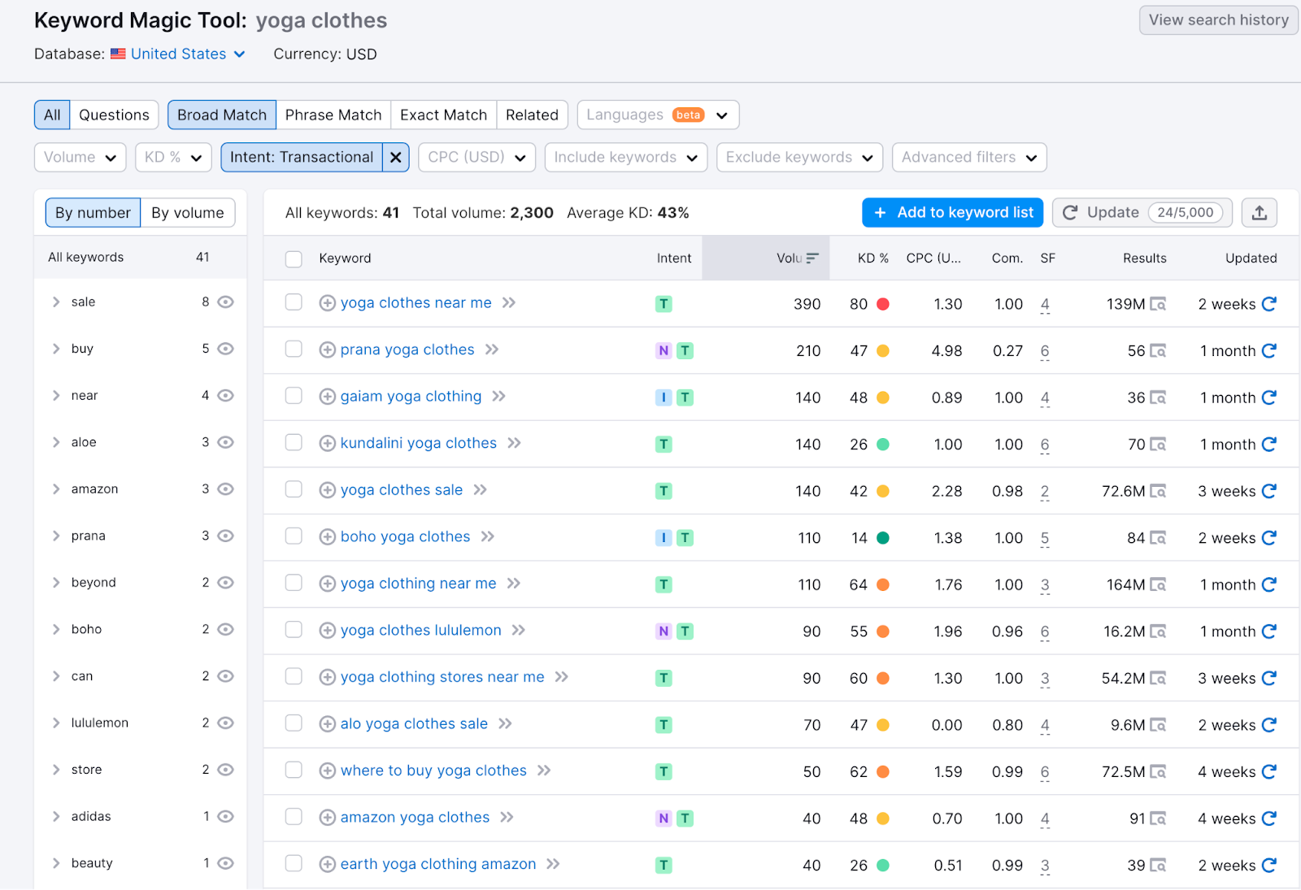Add 'yoga clothes near me' with plus icon

[327, 303]
